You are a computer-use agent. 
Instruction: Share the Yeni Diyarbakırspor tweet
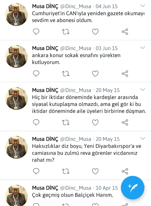tap(125, 171)
